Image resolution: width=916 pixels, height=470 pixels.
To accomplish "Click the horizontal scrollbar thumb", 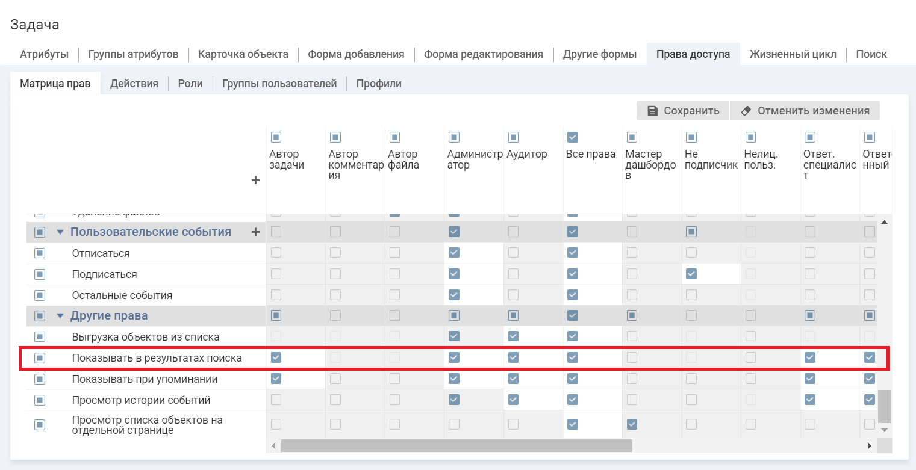I will tap(456, 445).
